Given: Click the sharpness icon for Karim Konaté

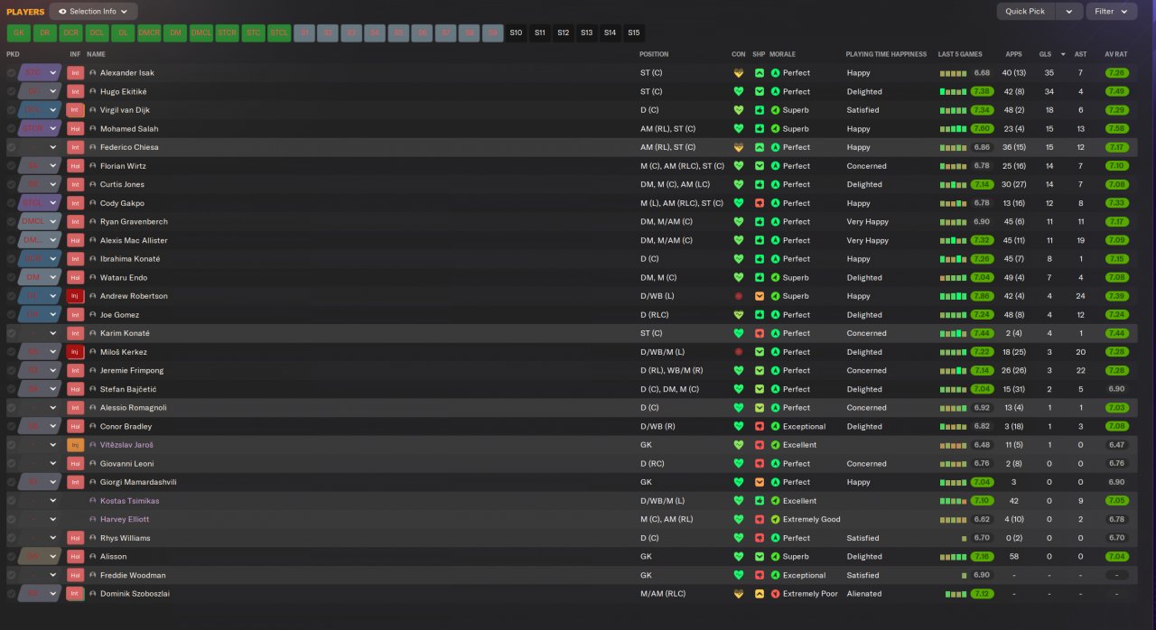Looking at the screenshot, I should tap(760, 333).
